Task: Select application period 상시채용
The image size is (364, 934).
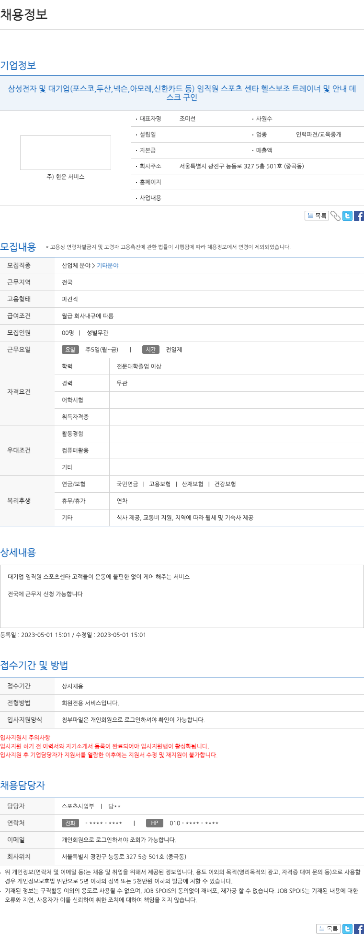Action: pos(72,686)
